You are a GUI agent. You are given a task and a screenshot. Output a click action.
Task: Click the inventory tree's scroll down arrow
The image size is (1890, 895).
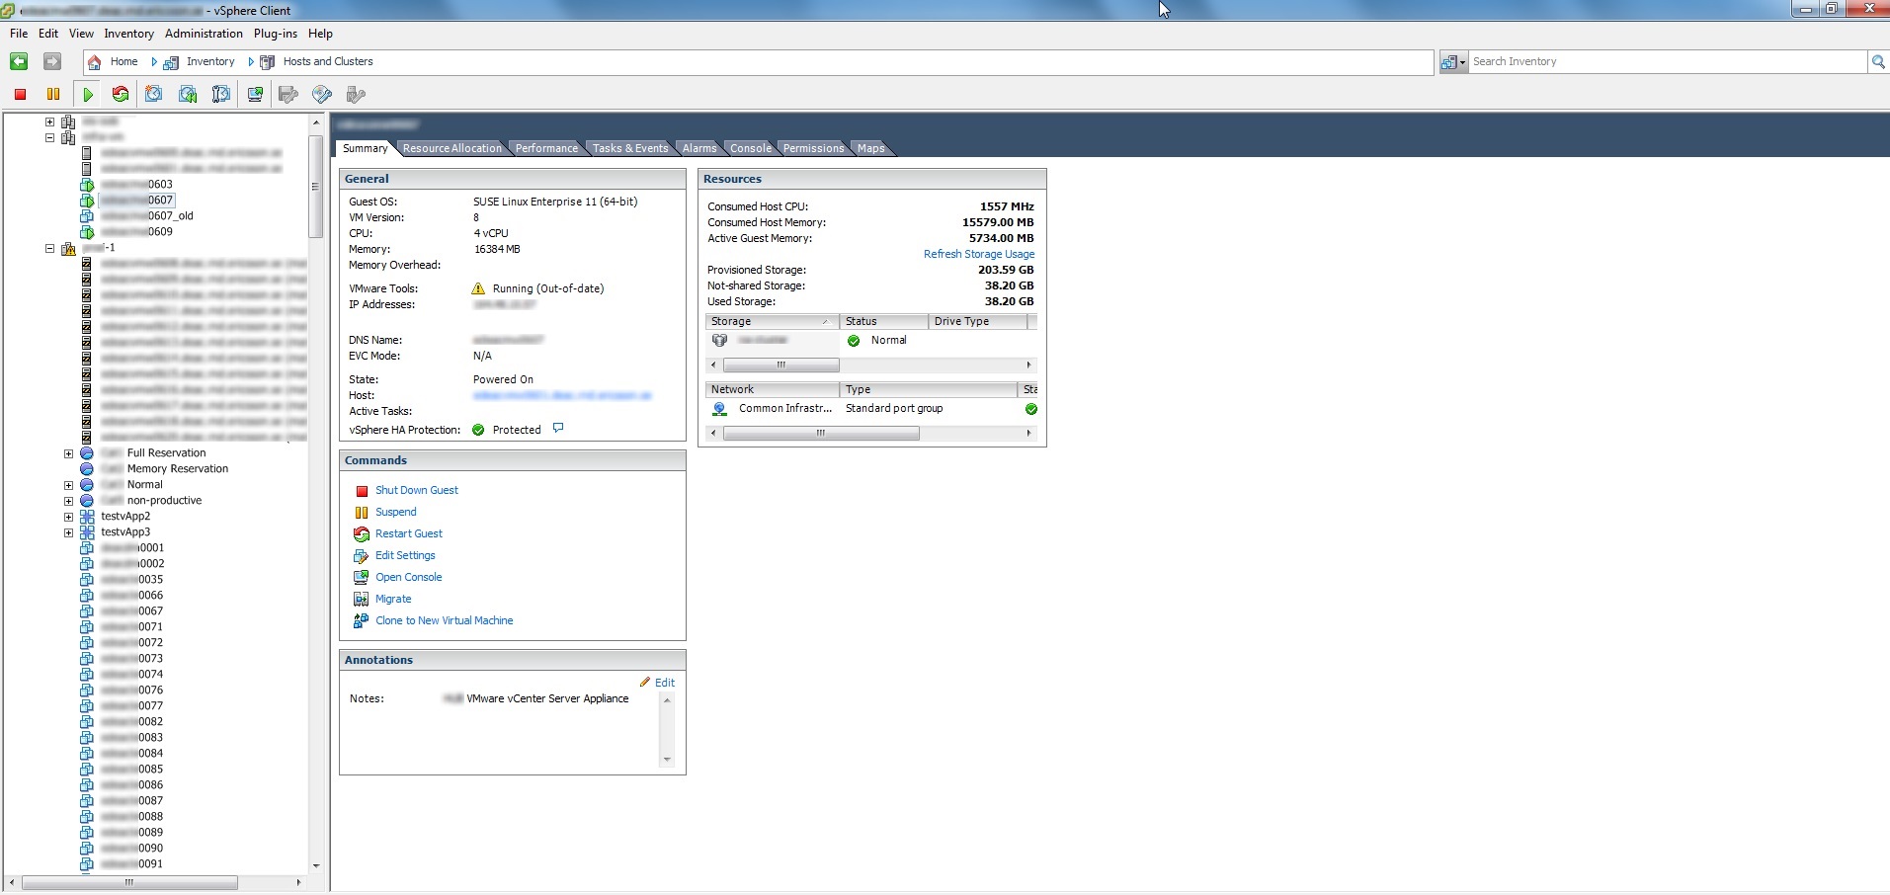pos(316,865)
